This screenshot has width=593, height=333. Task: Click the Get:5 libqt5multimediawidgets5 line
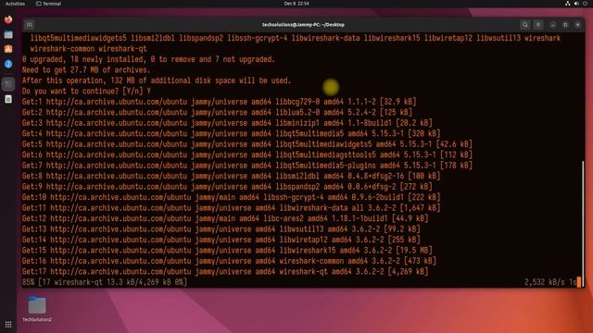coord(247,144)
